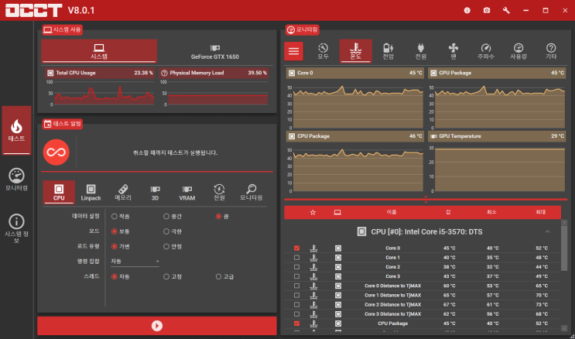Click the GPU Temperature graph area
The height and width of the screenshot is (339, 575).
(499, 169)
